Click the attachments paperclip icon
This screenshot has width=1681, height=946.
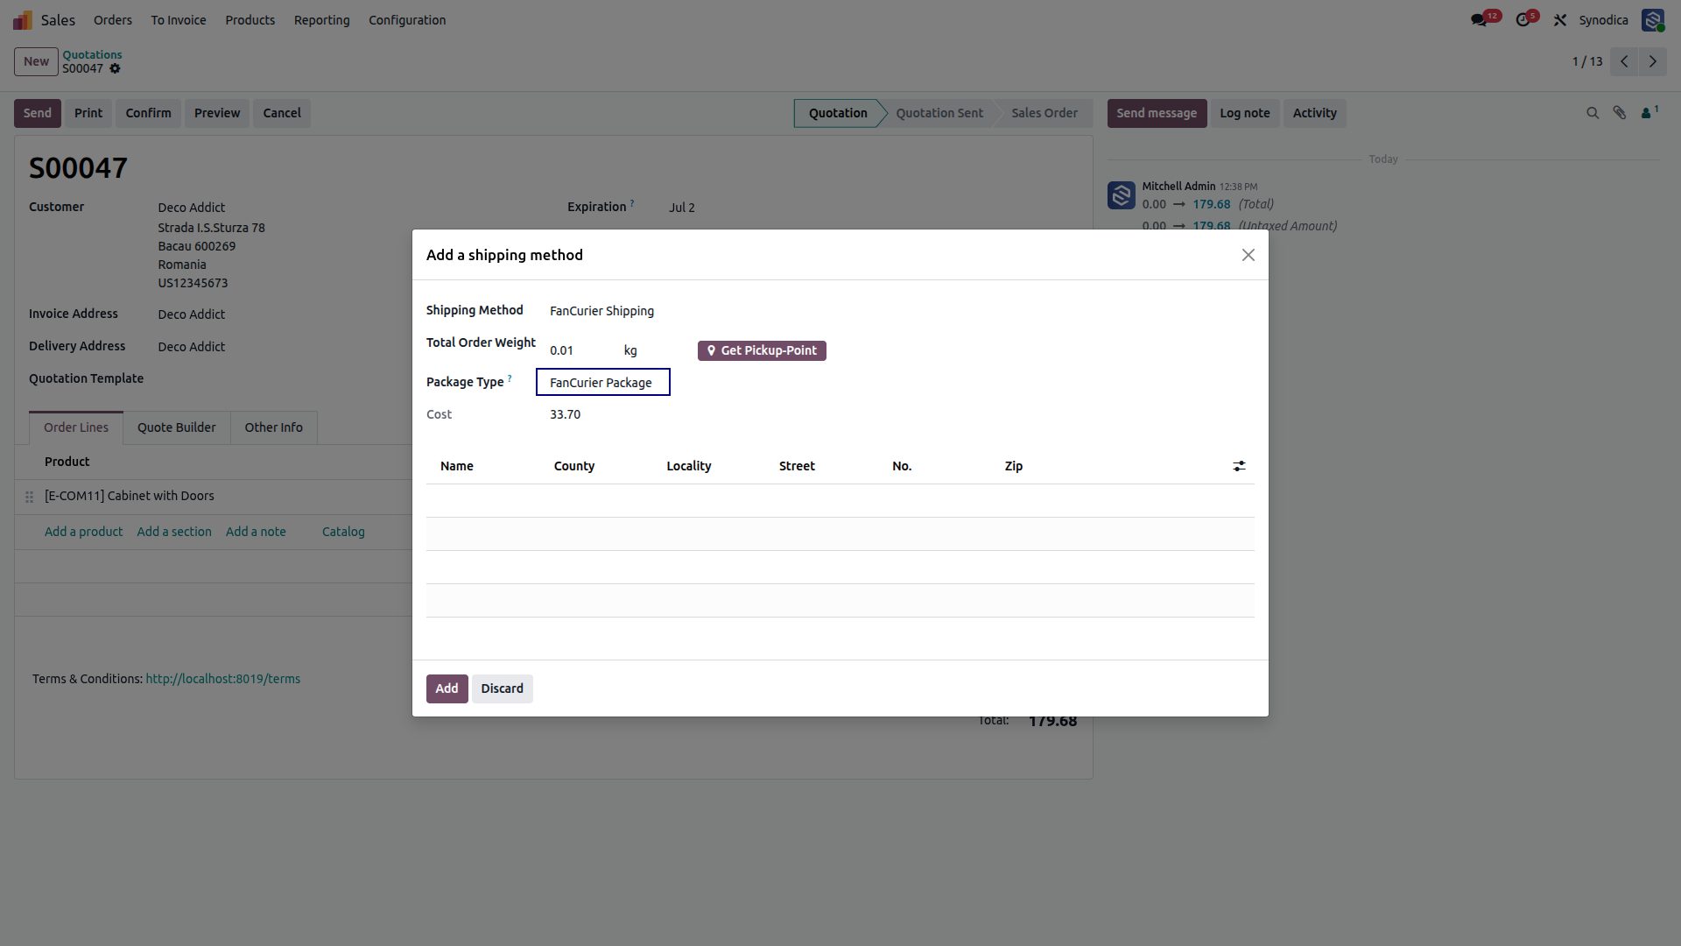1620,113
